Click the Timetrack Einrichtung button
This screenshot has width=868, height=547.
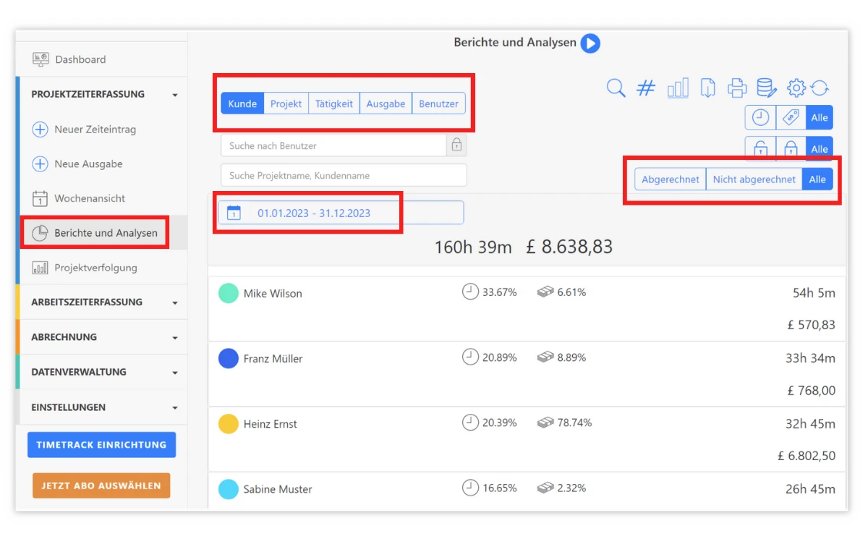tap(101, 445)
